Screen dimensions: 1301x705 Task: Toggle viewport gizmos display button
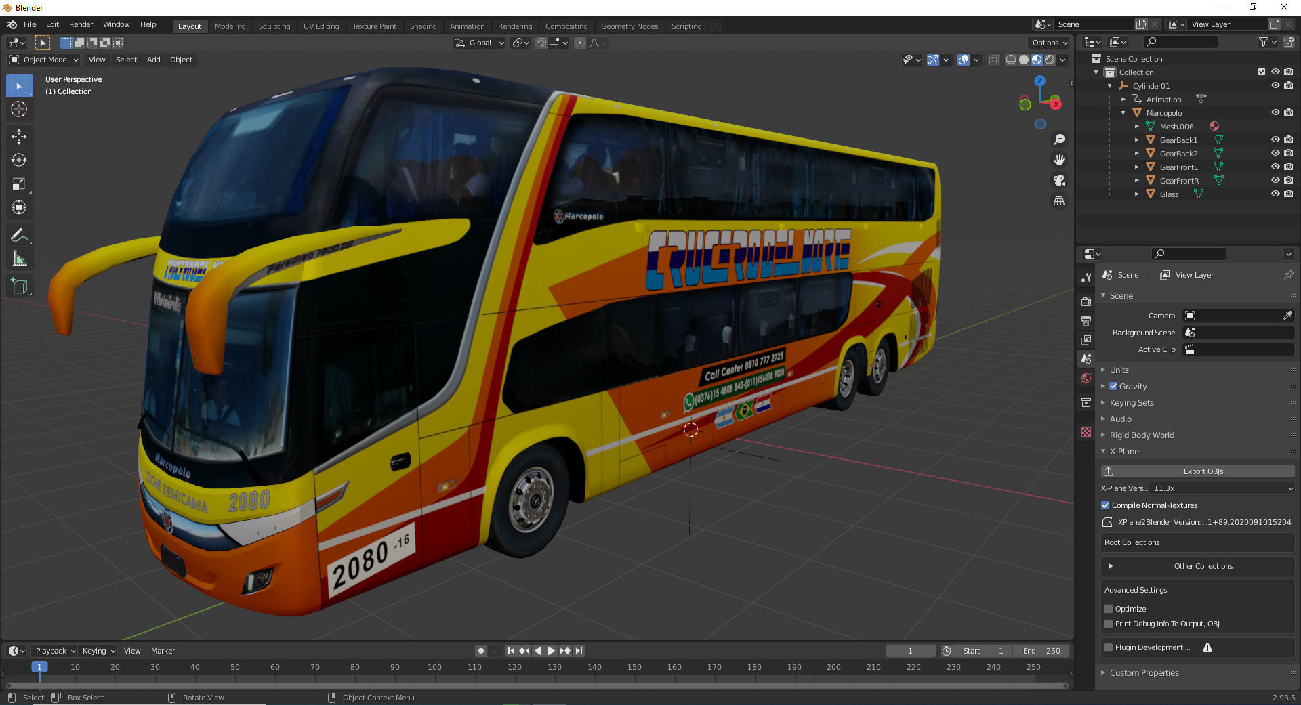pos(933,60)
